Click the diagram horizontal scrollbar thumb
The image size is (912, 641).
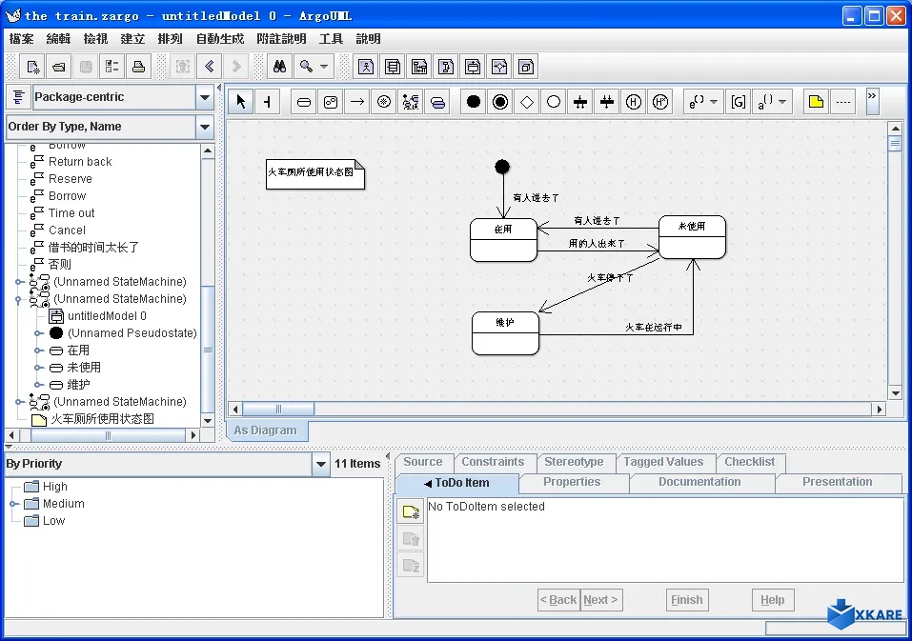[x=278, y=410]
